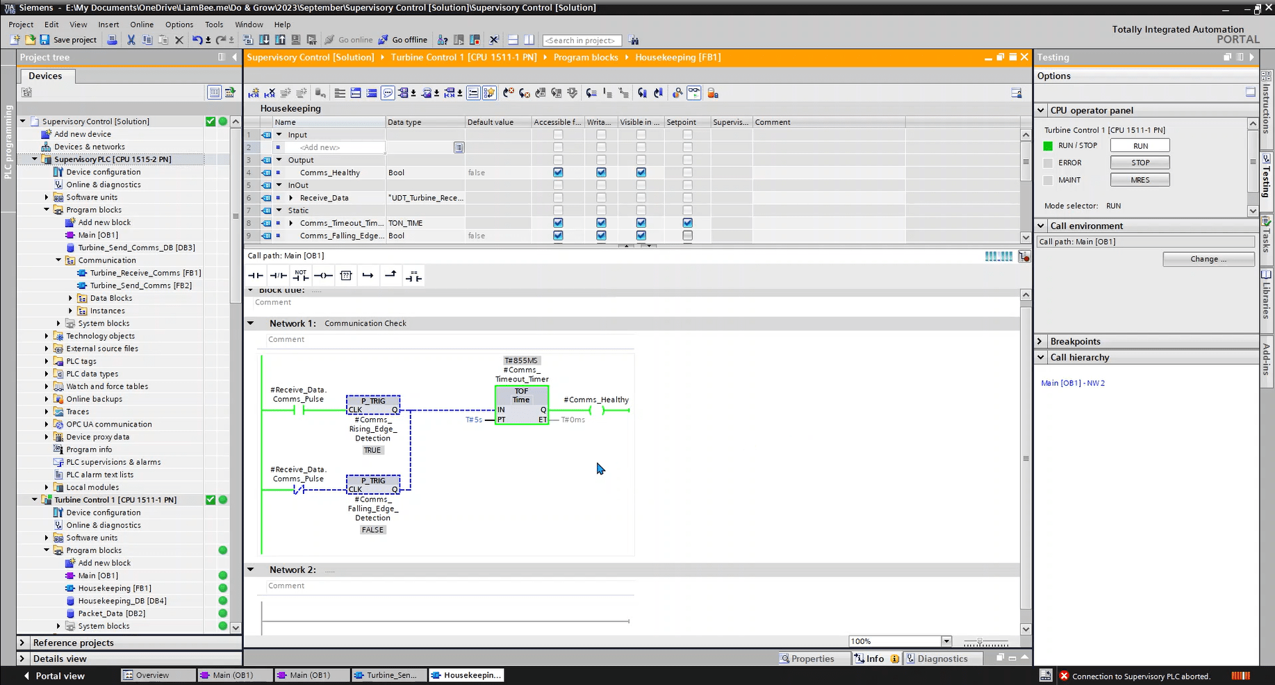Click the Save project icon
The image size is (1275, 685).
click(45, 40)
